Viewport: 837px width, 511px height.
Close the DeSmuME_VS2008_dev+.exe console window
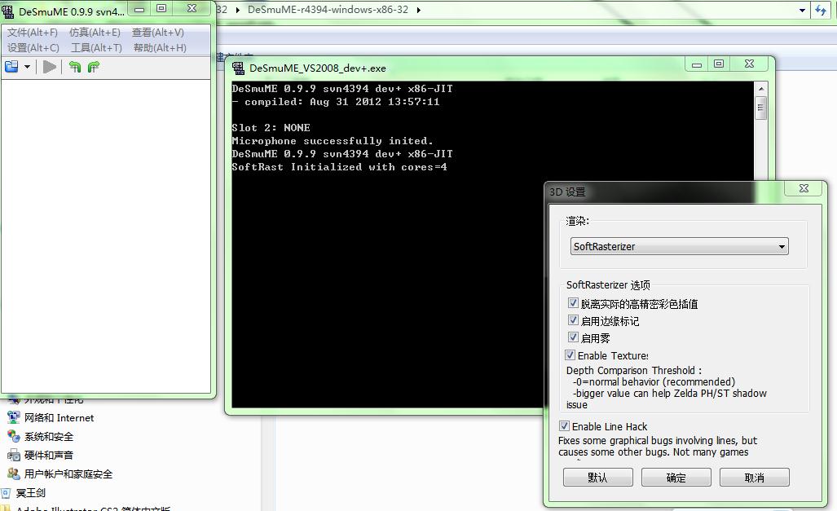click(750, 64)
